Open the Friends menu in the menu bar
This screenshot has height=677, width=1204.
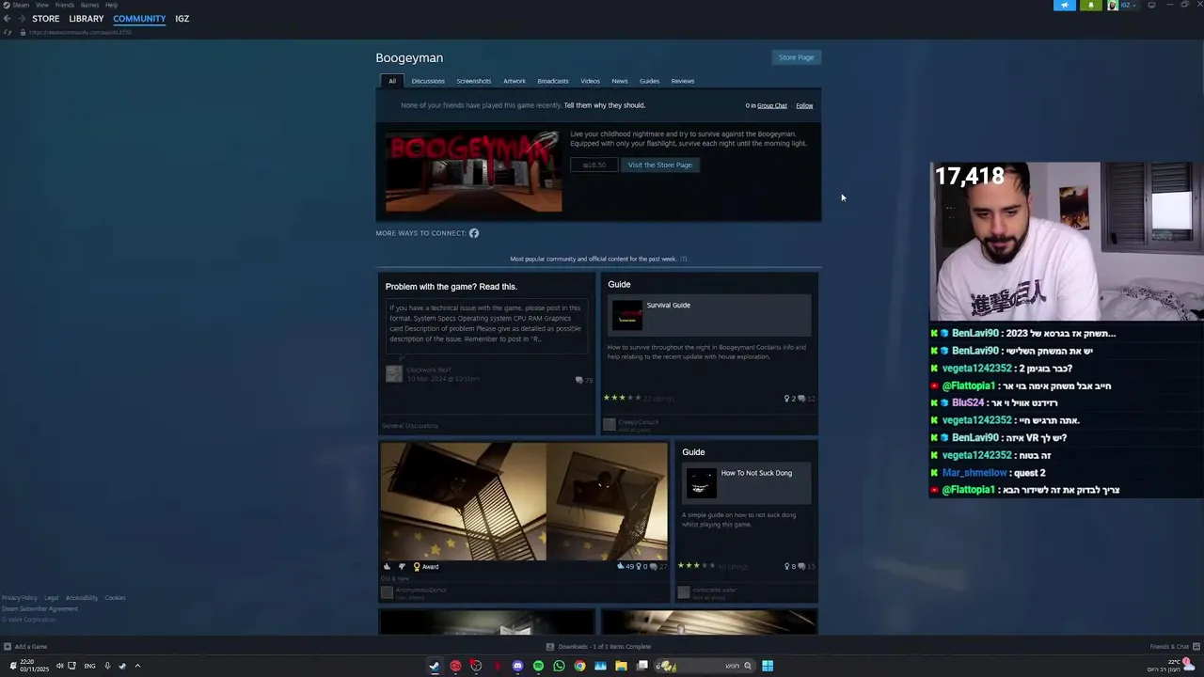click(x=65, y=5)
